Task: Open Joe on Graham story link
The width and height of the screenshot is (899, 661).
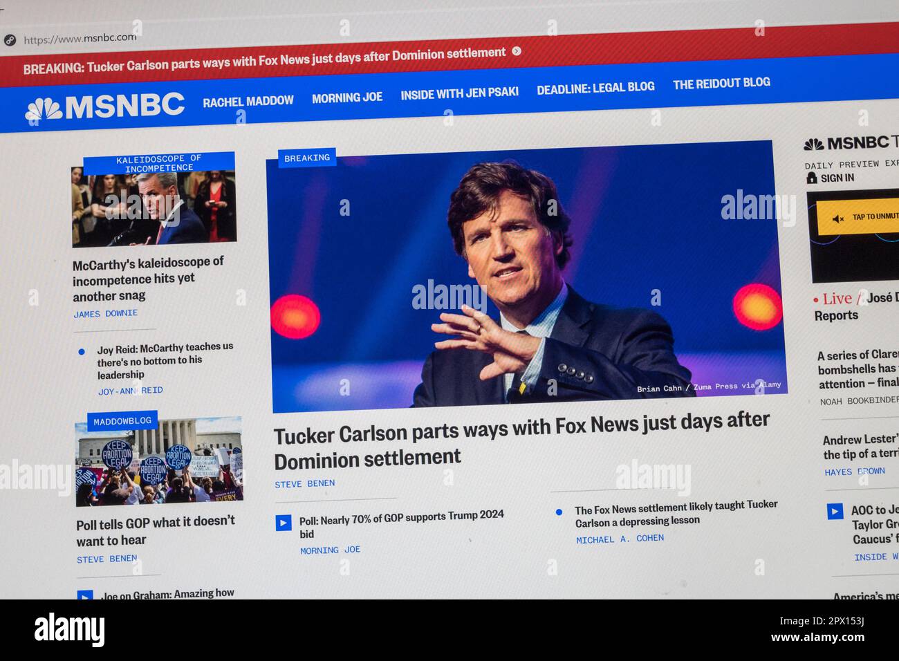Action: pyautogui.click(x=167, y=594)
